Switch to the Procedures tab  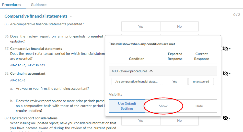pyautogui.click(x=12, y=5)
